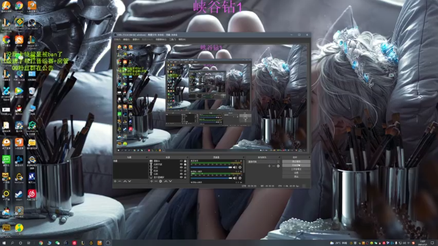Click the Settings button in Controls panel
438x246 pixels.
tap(296, 173)
